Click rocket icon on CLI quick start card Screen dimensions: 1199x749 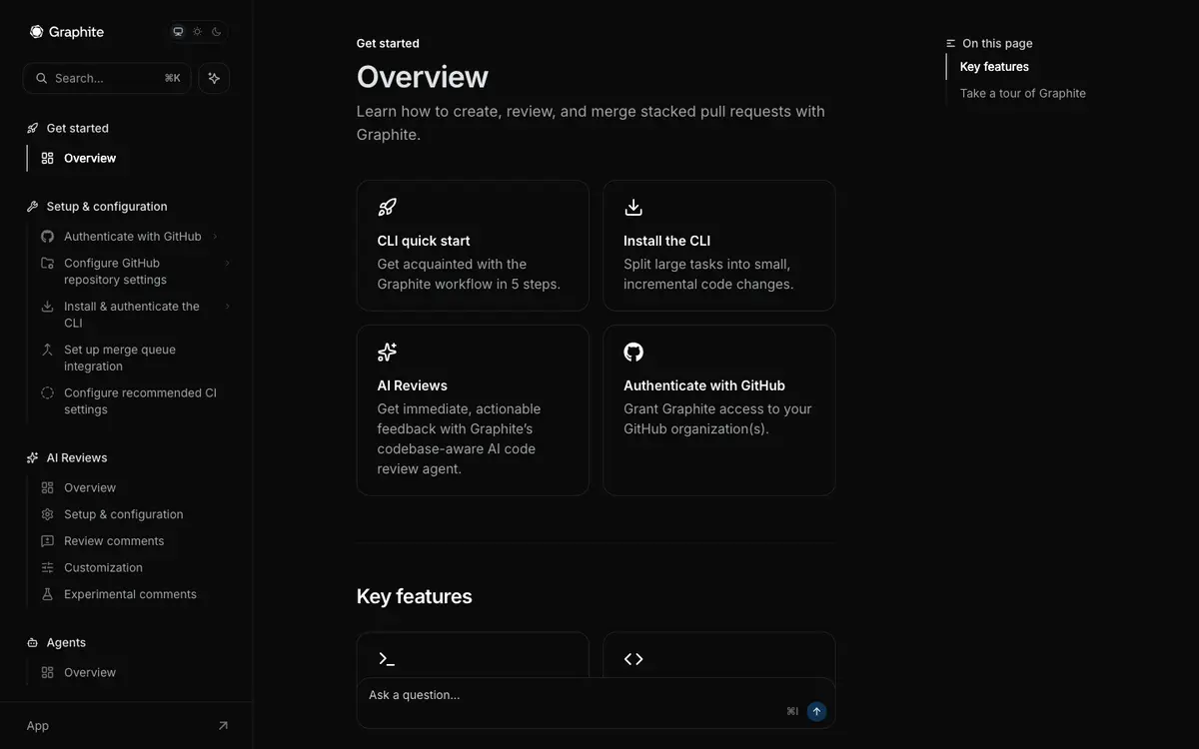(x=387, y=207)
